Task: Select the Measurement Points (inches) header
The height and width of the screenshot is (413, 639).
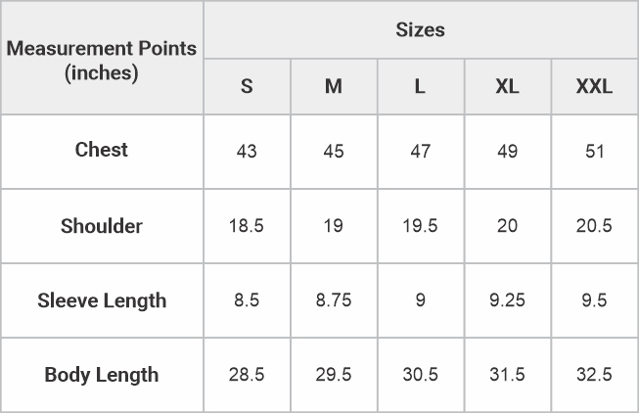Action: [102, 60]
